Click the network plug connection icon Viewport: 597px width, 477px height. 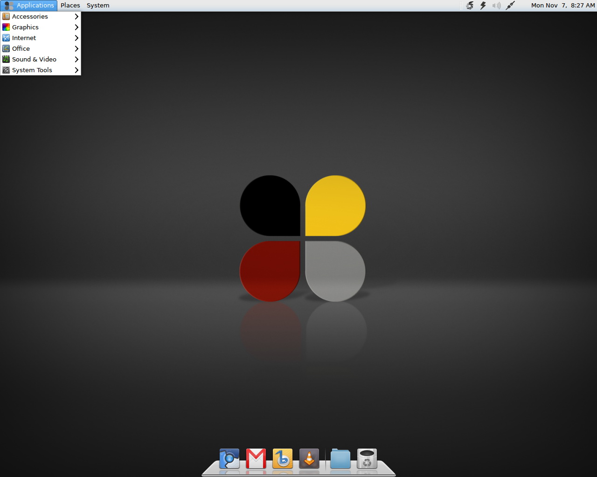(x=510, y=6)
